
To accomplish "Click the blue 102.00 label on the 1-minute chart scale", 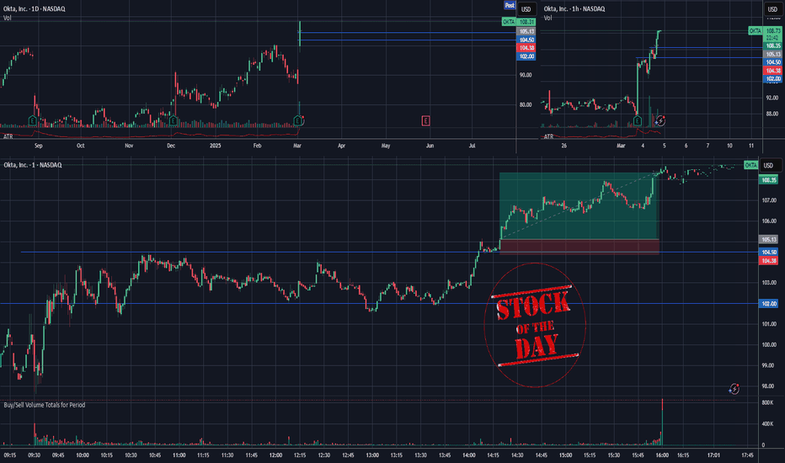I will (768, 304).
